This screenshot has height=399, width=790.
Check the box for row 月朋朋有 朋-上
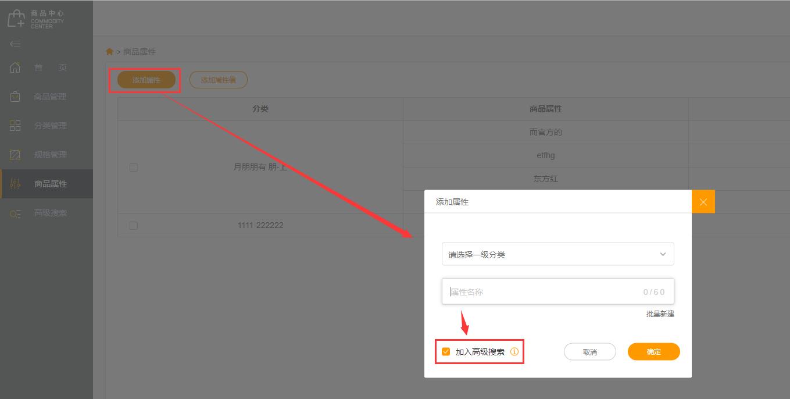[134, 168]
